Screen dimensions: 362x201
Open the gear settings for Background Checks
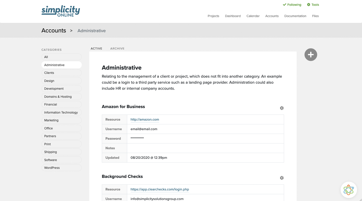pos(282,178)
